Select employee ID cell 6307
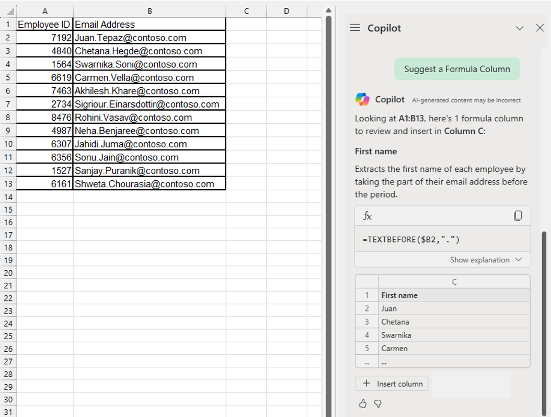The height and width of the screenshot is (417, 551). pyautogui.click(x=44, y=144)
